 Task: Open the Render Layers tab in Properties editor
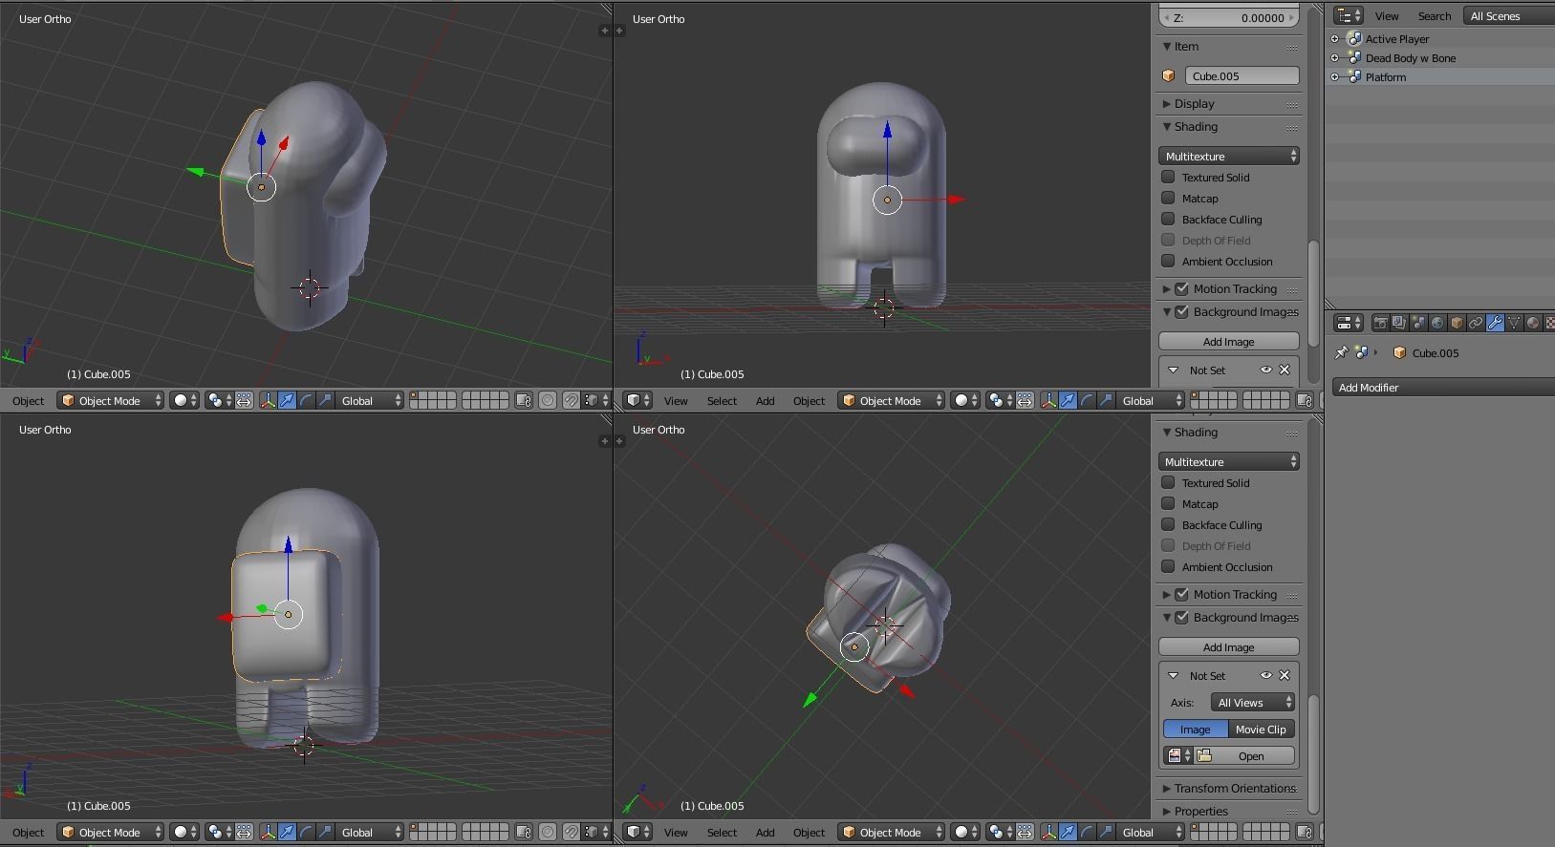point(1399,323)
